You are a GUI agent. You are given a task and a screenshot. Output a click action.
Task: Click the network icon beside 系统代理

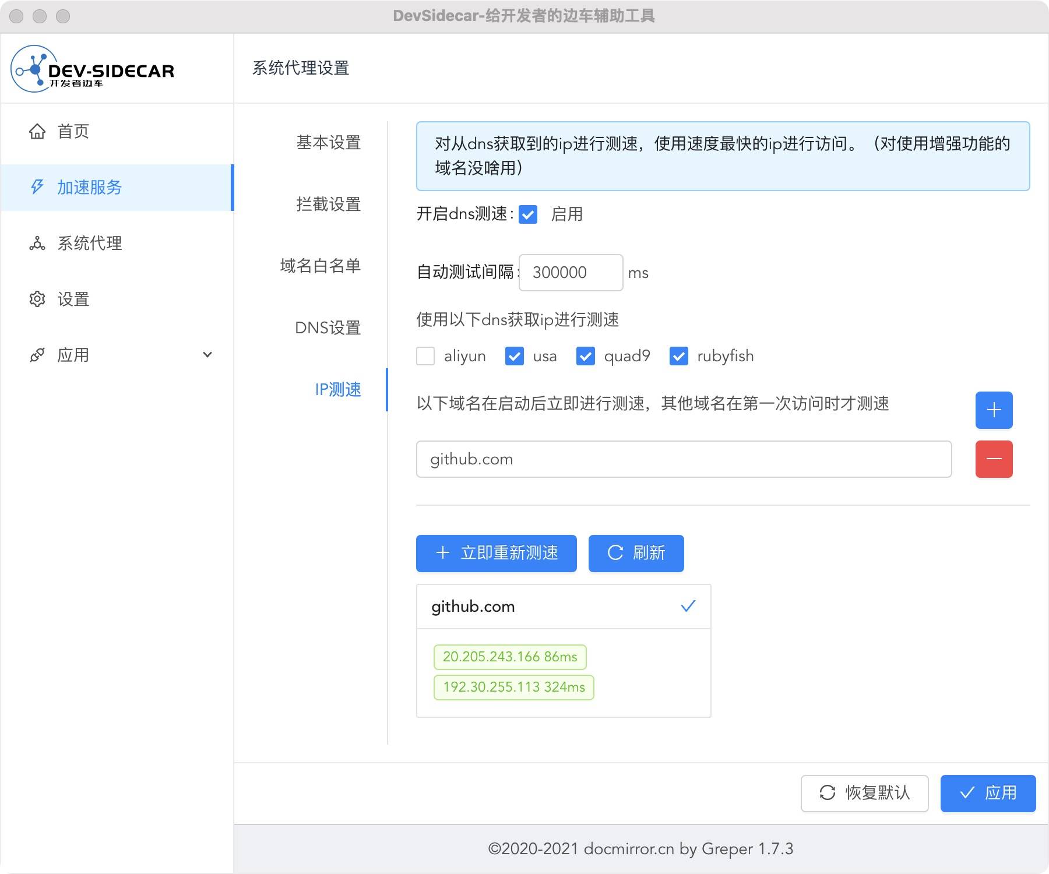[37, 243]
